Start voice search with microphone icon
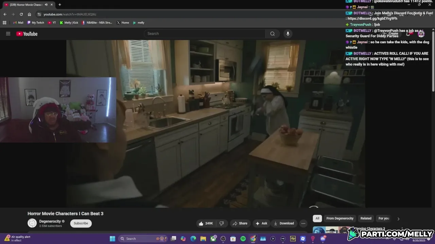Screen dimensions: 435x244 (x=288, y=34)
